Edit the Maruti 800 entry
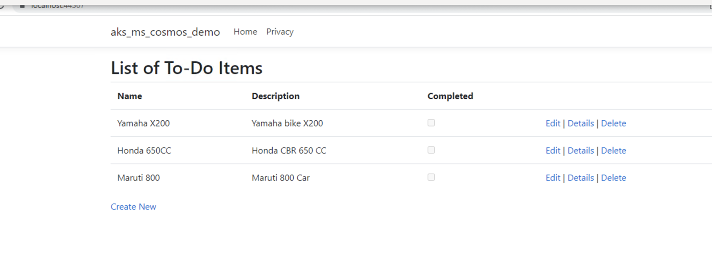712x273 pixels. coord(552,177)
